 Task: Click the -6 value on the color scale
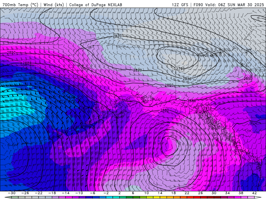coord(93,193)
